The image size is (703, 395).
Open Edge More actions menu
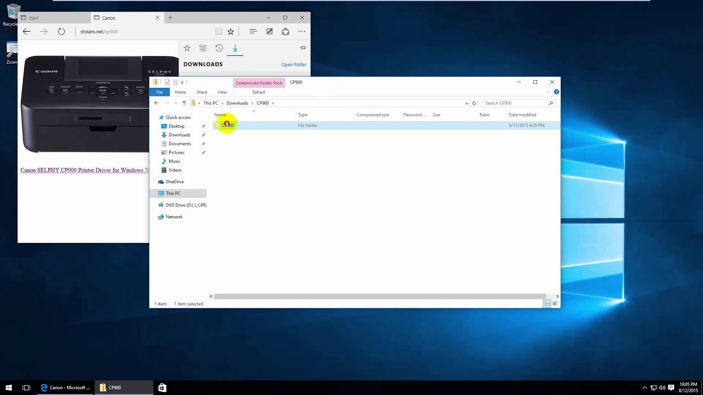coord(302,32)
